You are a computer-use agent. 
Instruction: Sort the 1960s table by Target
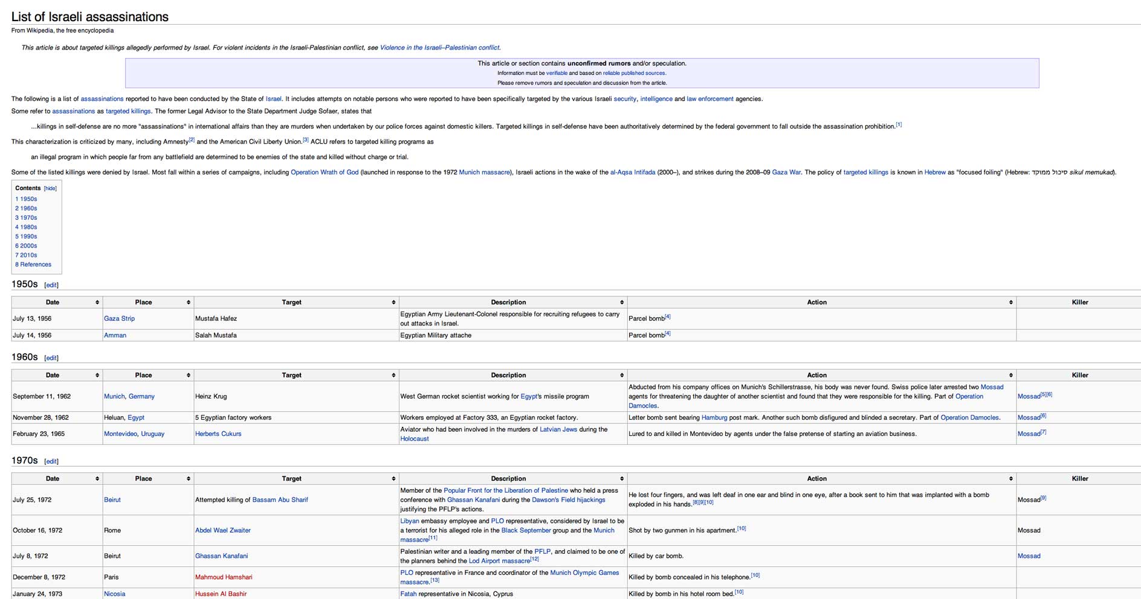coord(393,375)
